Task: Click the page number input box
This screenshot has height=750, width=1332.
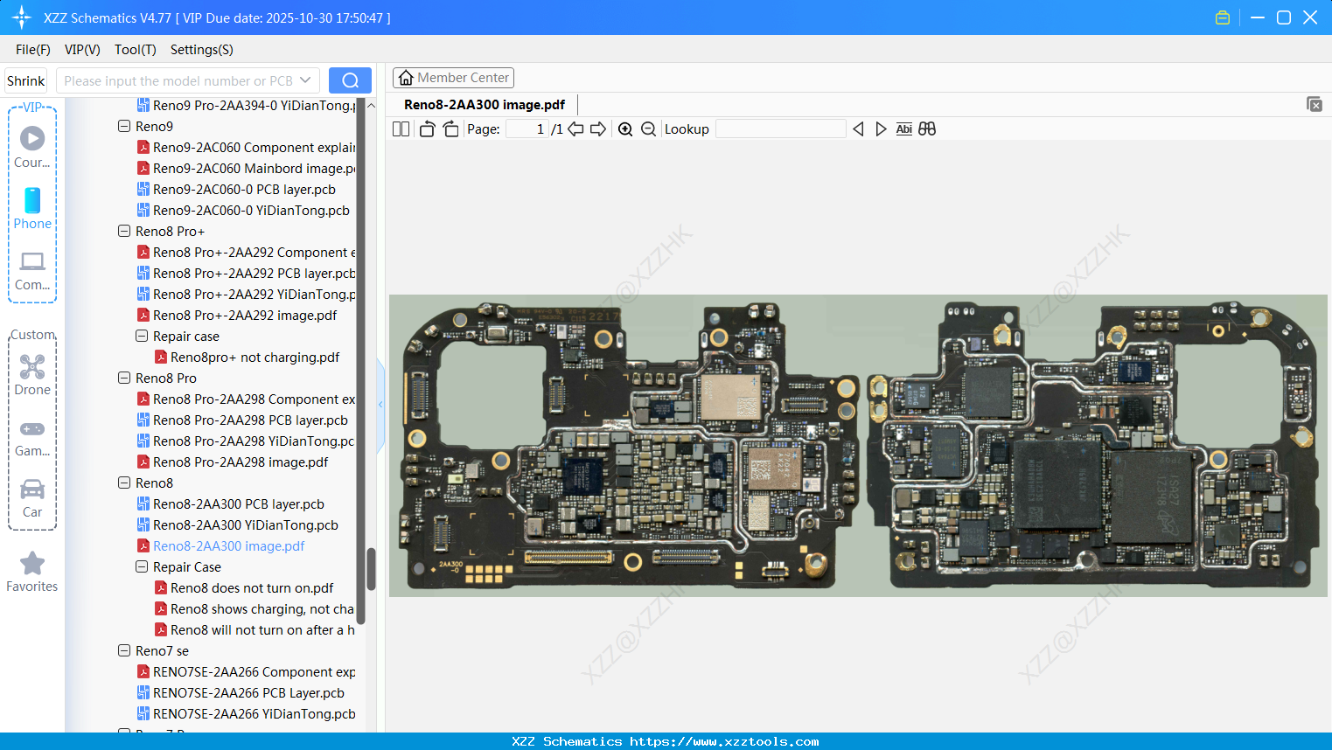Action: [527, 129]
